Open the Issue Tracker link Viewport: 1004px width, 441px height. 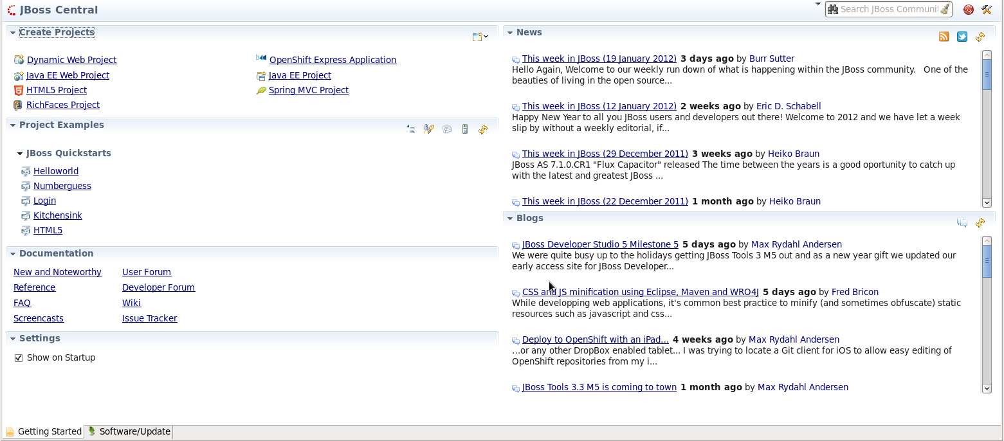pos(149,318)
